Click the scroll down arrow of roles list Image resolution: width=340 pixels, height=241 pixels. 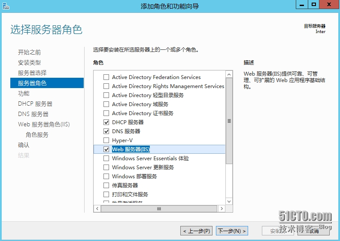[229, 201]
